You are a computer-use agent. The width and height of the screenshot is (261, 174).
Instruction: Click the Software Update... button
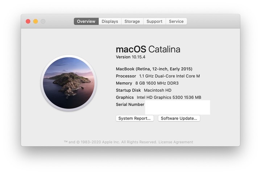click(179, 118)
